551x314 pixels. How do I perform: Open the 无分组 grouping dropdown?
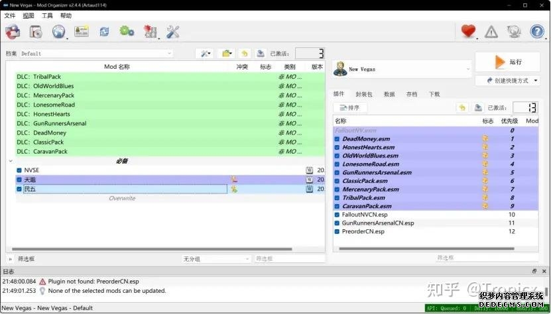[x=216, y=259]
